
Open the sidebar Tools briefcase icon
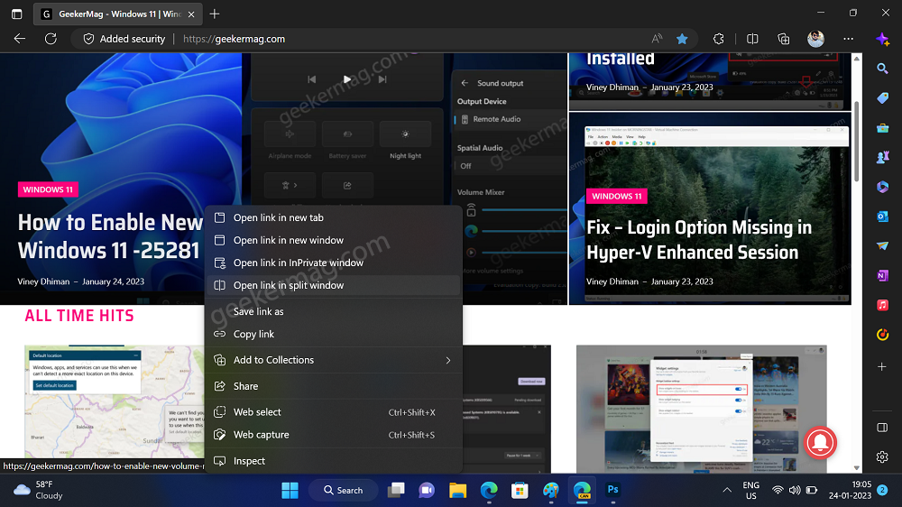[882, 128]
